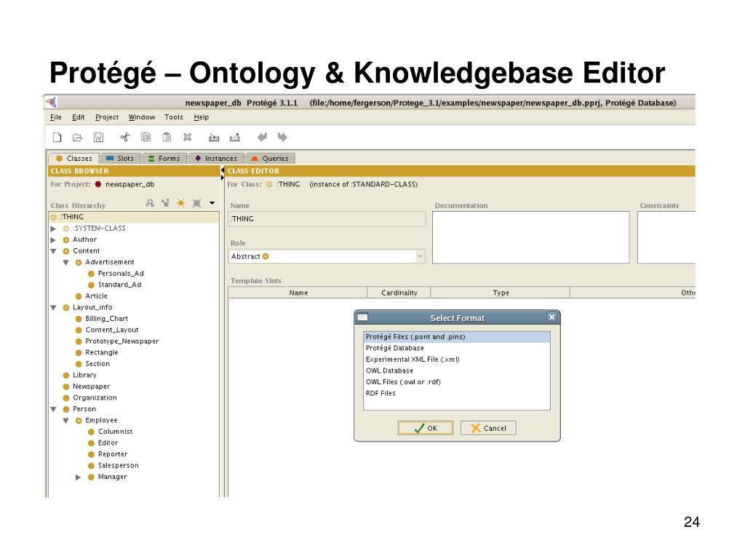
Task: Expand the Manager tree node
Action: [x=79, y=477]
